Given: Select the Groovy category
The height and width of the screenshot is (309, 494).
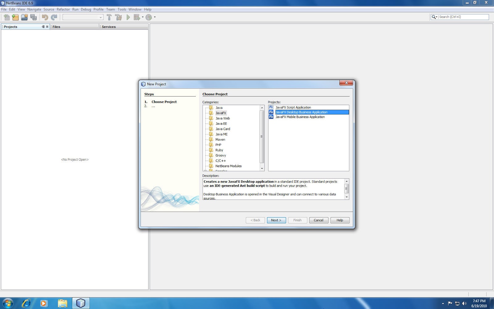Looking at the screenshot, I should (x=221, y=155).
